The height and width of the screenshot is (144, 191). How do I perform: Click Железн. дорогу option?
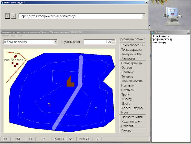pyautogui.click(x=132, y=108)
